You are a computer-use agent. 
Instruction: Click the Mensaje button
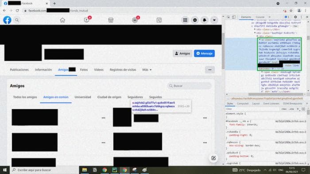click(x=204, y=53)
